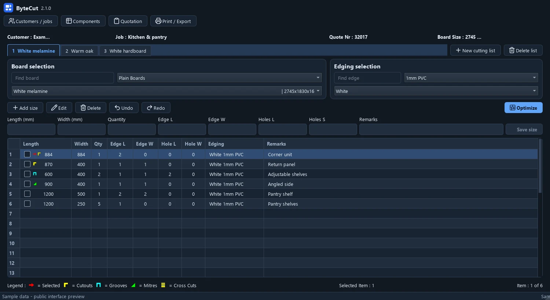Tick the checkbox for the Pantry shelves row
550x300 pixels.
(27, 204)
